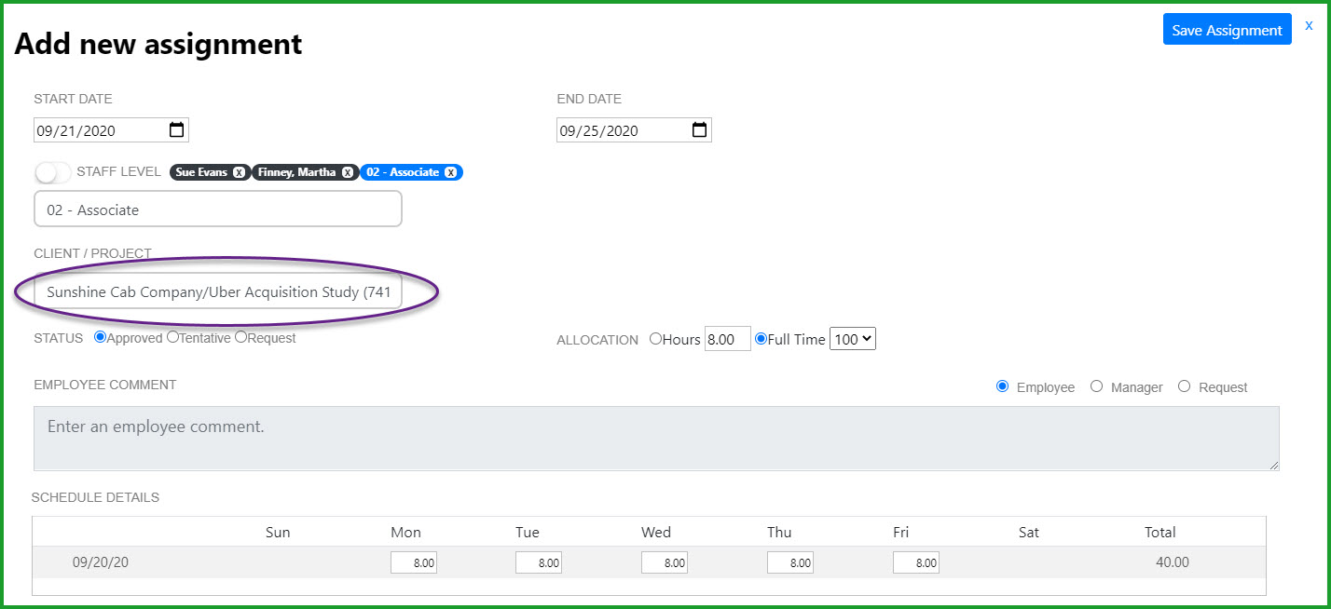Open the Start Date calendar picker icon
This screenshot has width=1331, height=609.
tap(176, 129)
